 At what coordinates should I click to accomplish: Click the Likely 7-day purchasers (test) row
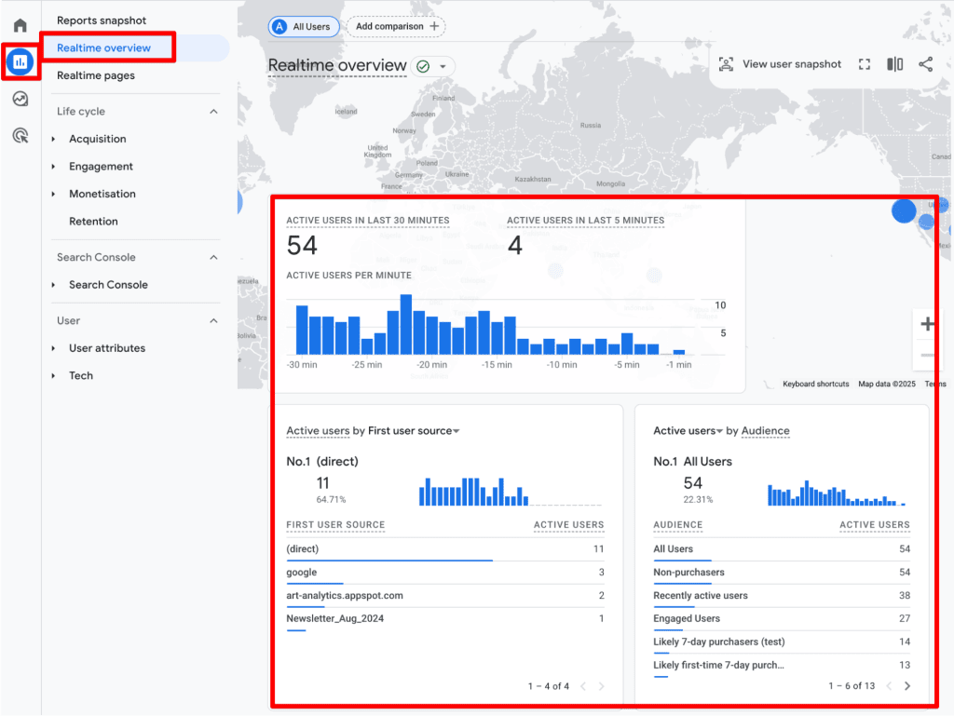[782, 642]
